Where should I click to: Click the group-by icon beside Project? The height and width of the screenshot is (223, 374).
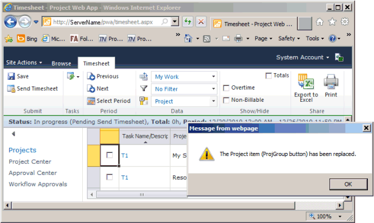144,101
